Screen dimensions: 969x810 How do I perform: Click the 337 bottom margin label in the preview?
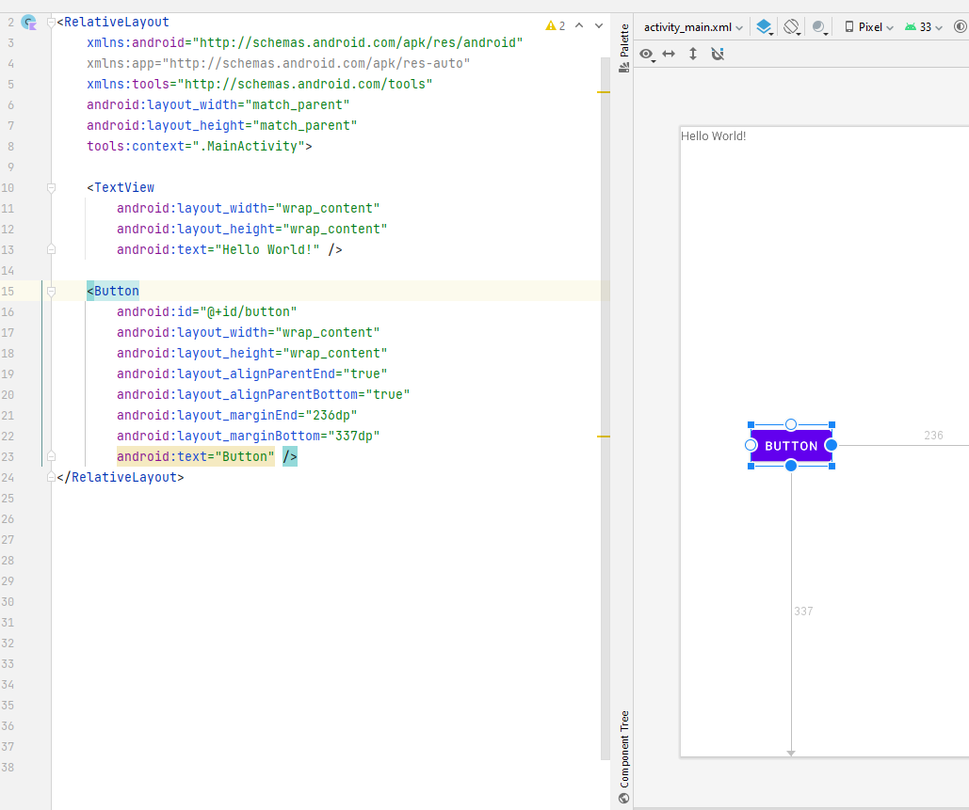click(x=803, y=611)
